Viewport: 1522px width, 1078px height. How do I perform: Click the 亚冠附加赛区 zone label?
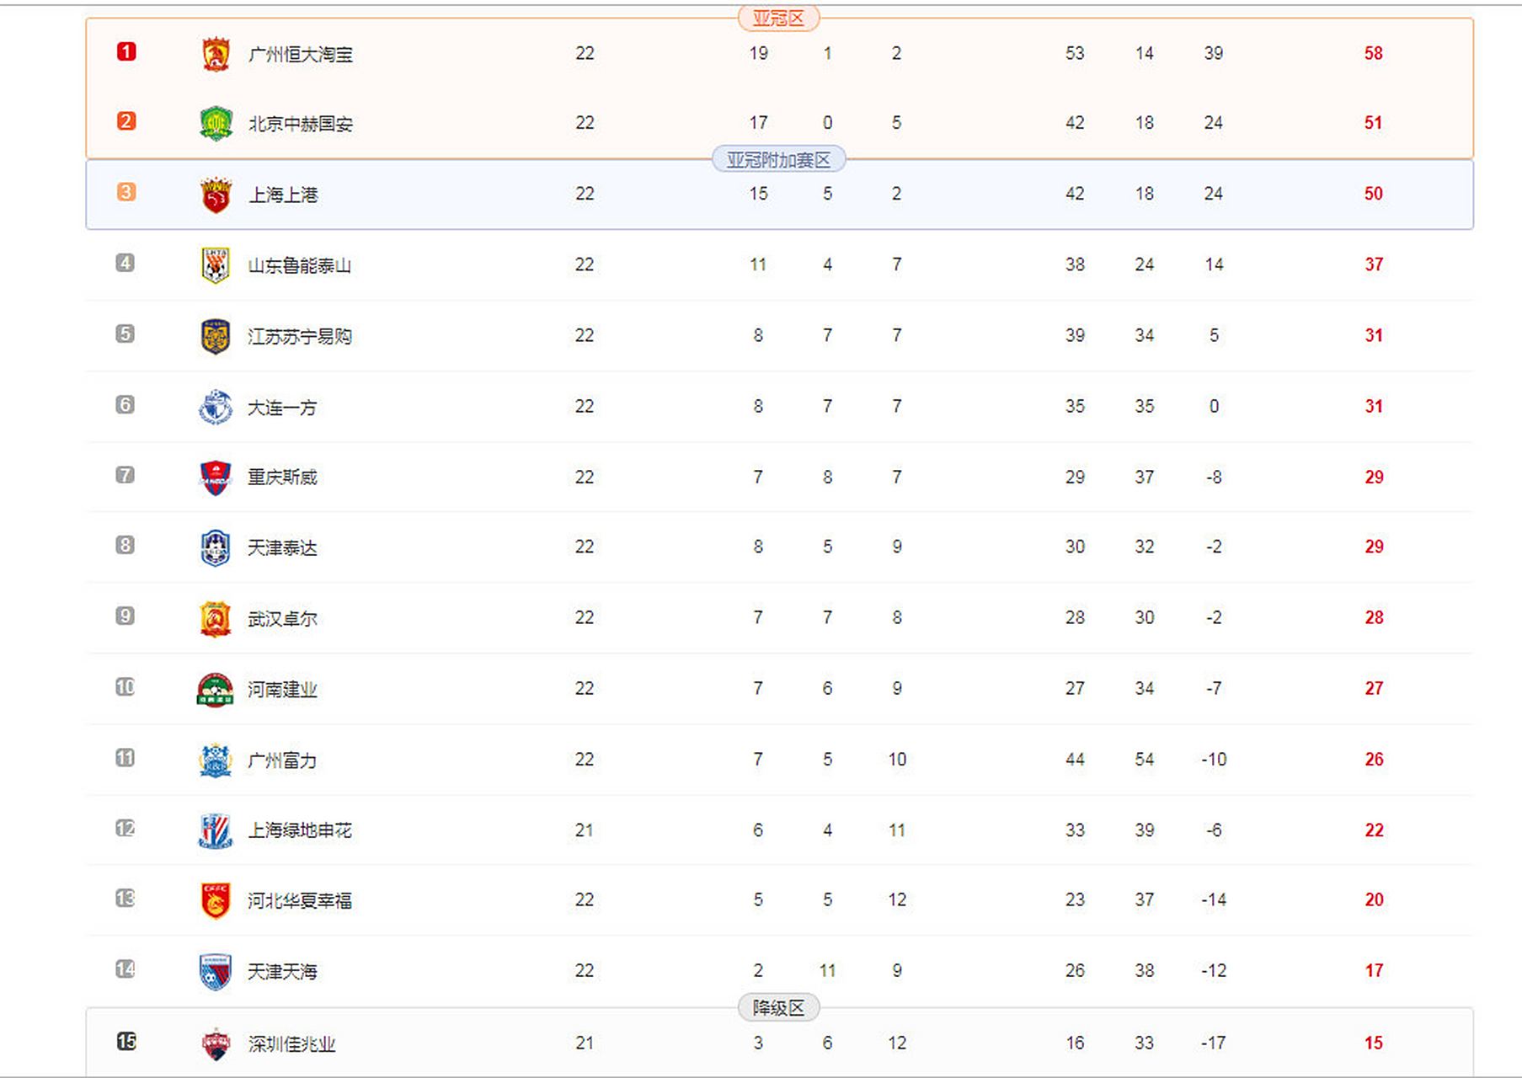click(778, 160)
